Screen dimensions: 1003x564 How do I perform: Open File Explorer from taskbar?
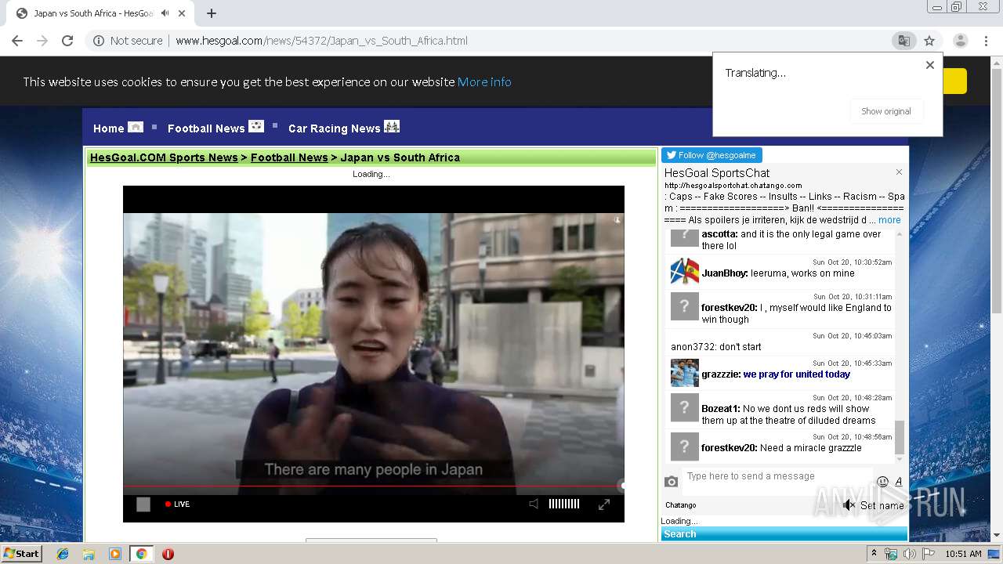[x=89, y=554]
